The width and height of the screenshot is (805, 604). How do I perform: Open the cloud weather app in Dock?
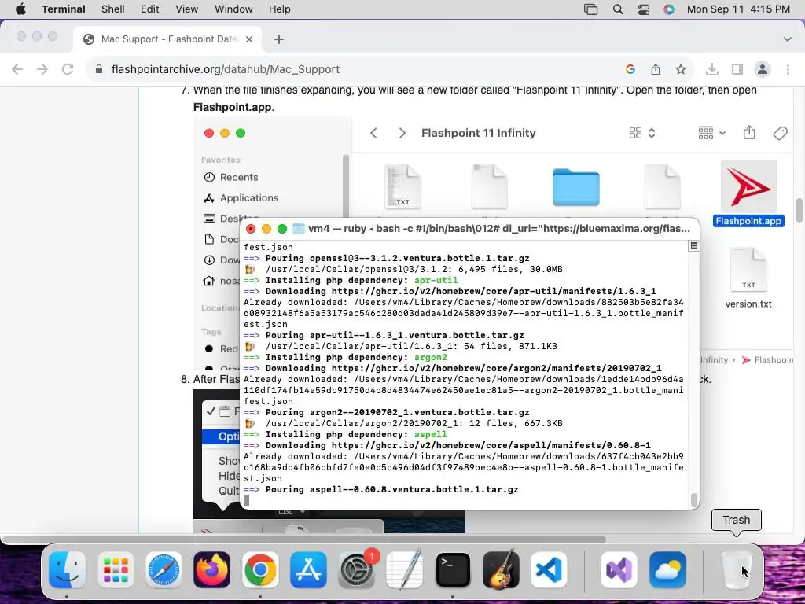[x=667, y=570]
